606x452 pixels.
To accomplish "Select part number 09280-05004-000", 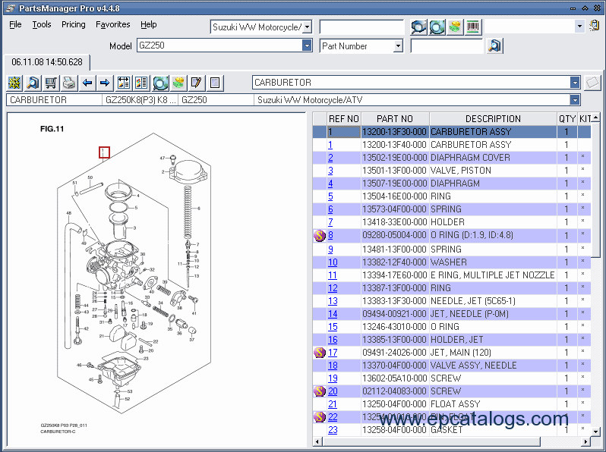I will point(395,235).
